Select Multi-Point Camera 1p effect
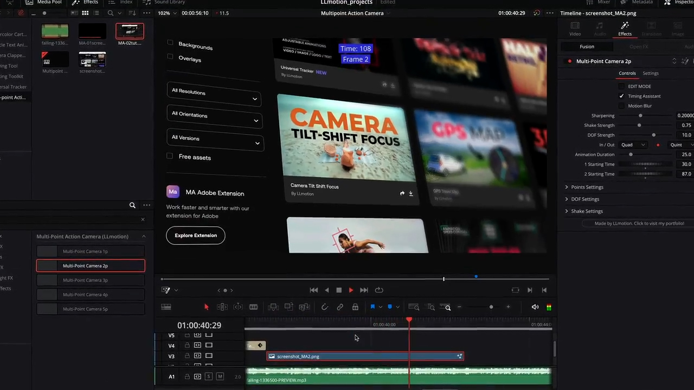 pyautogui.click(x=91, y=251)
